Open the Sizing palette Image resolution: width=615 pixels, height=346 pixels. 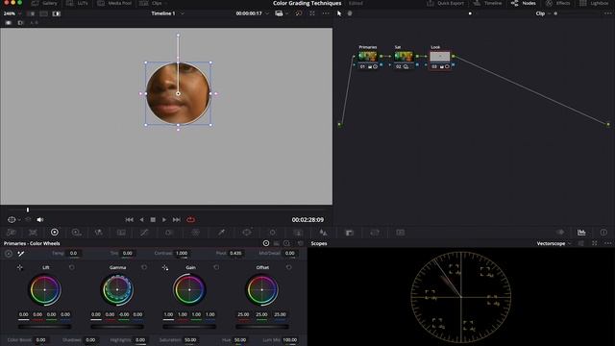(x=375, y=233)
